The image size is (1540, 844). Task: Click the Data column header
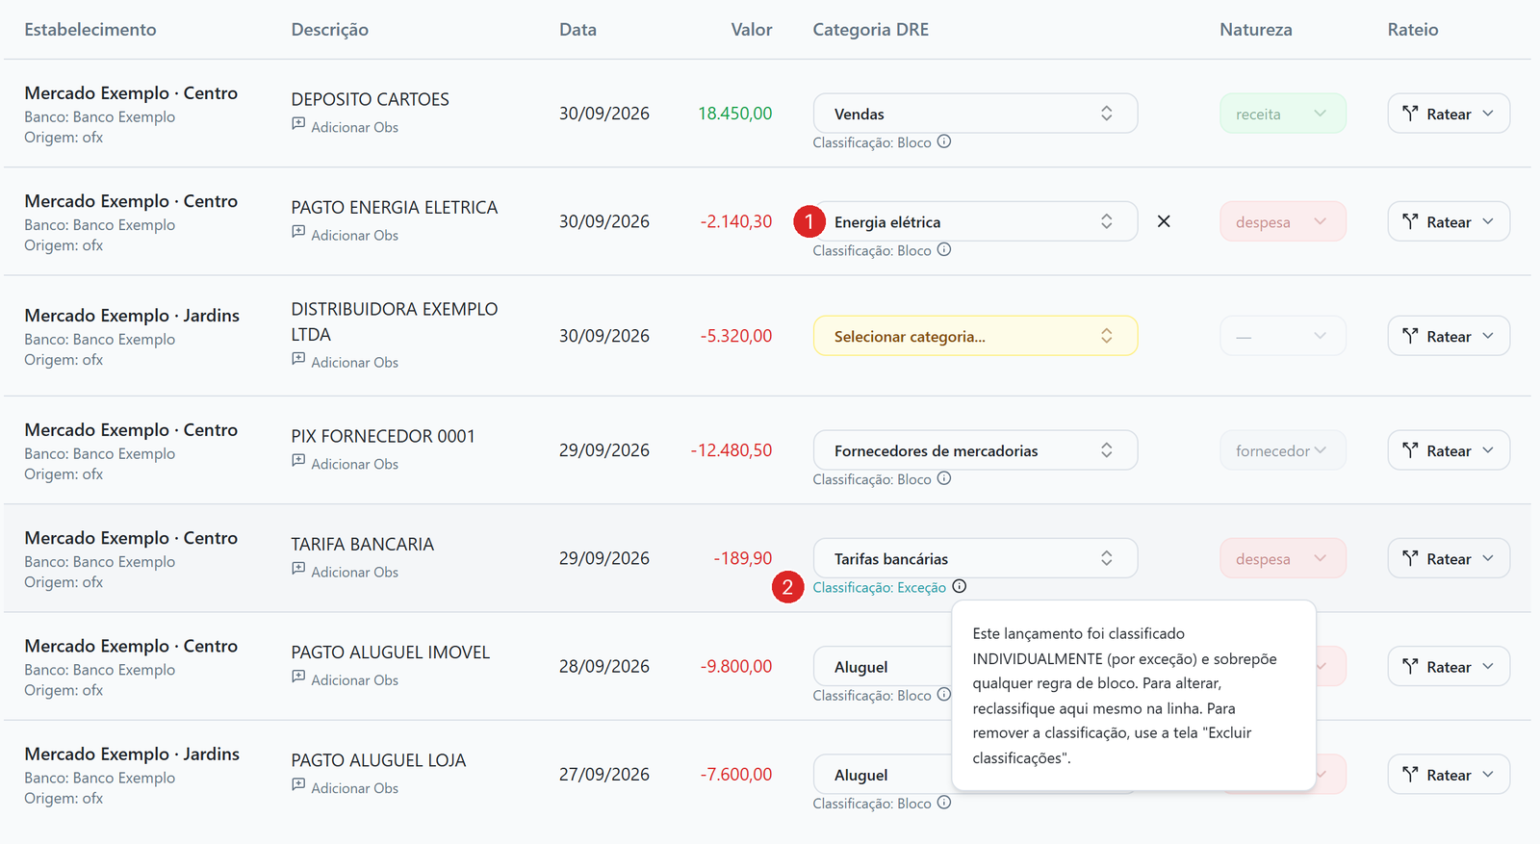click(577, 30)
